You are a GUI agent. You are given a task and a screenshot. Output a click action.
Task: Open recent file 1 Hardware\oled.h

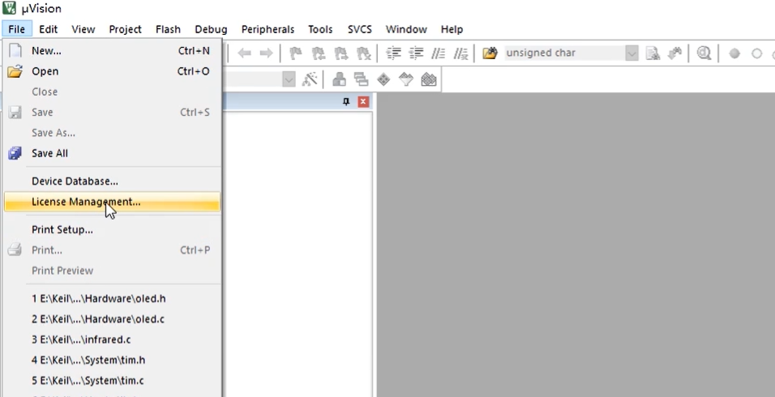tap(112, 298)
